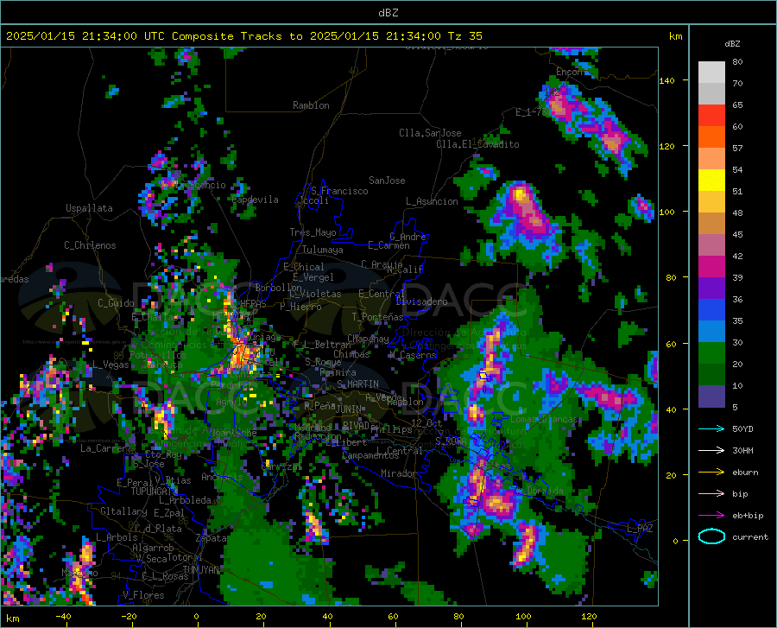Click the red swatch in dBZ scale
Image resolution: width=777 pixels, height=628 pixels.
711,116
